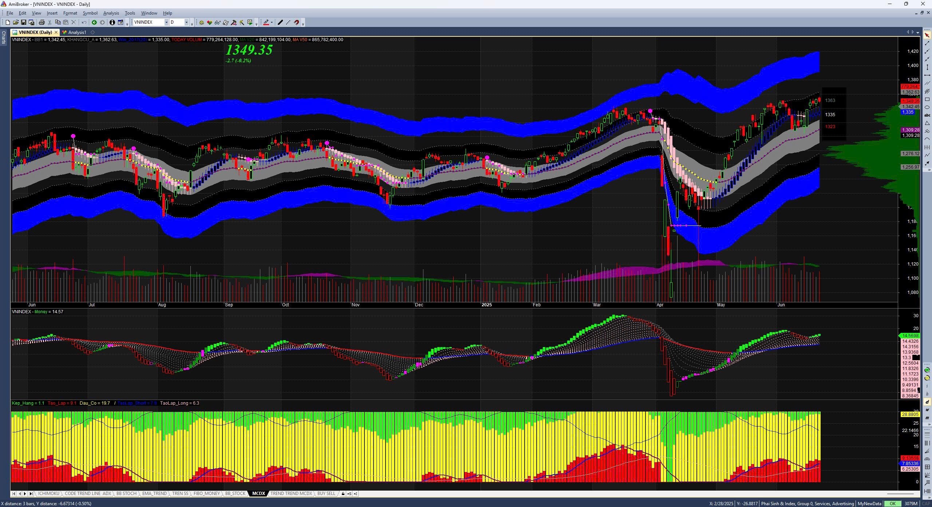
Task: Select the abc Text tool
Action: coord(927,115)
